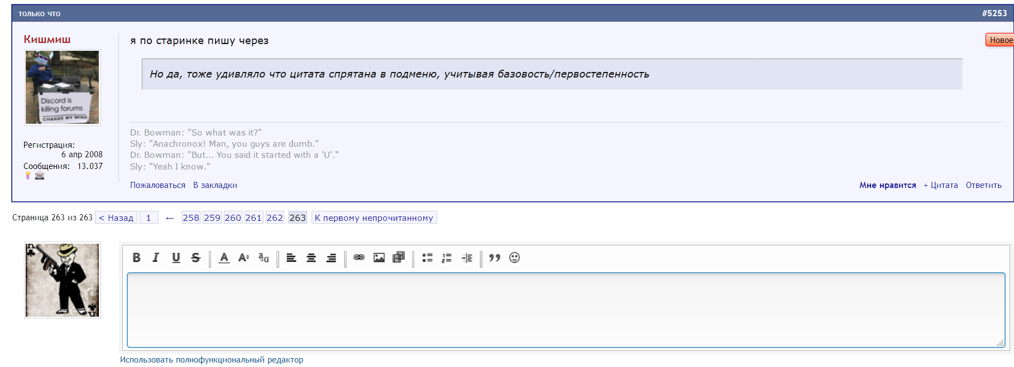Reply to the post with Ответить
The width and height of the screenshot is (1014, 367).
tap(984, 185)
